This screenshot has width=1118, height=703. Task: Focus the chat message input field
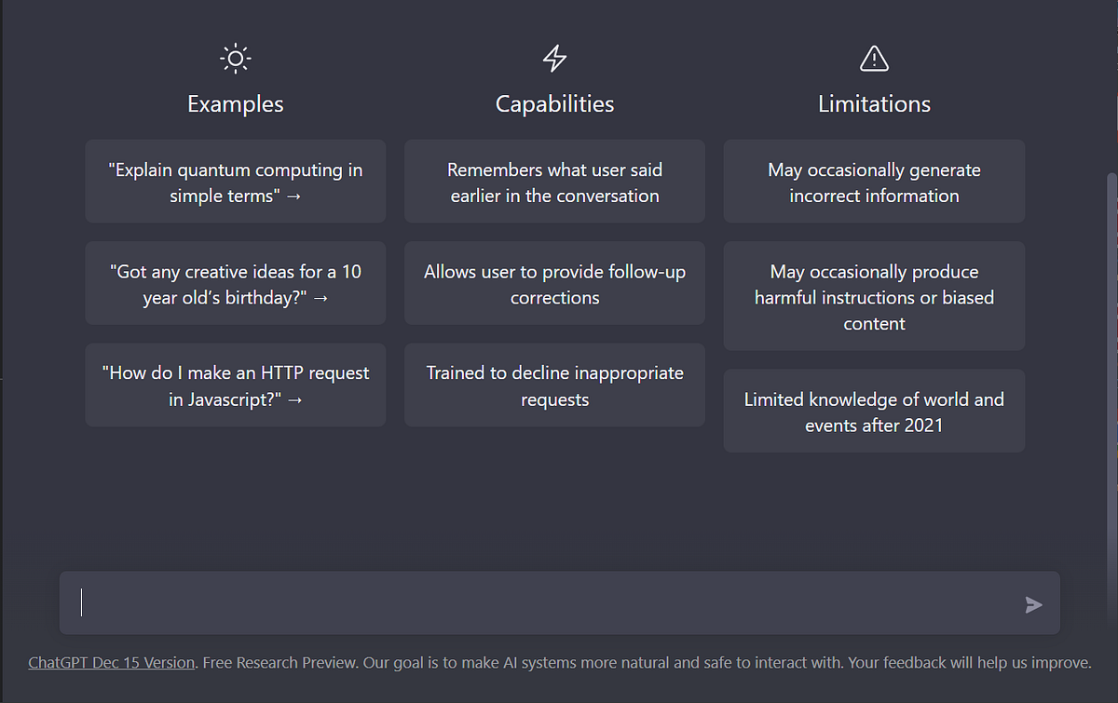(540, 602)
